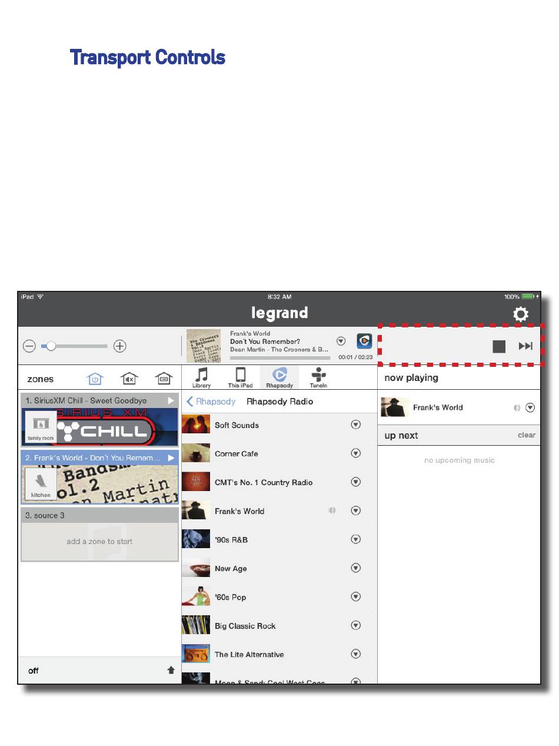Image resolution: width=559 pixels, height=746 pixels.
Task: Toggle the zones link house icon
Action: pos(164,379)
